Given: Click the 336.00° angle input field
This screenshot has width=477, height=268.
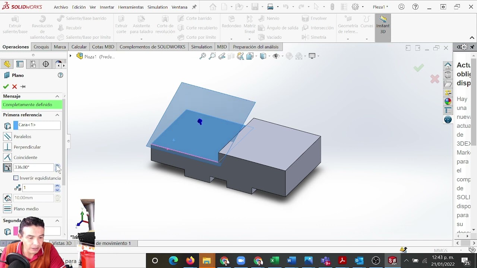Looking at the screenshot, I should point(34,167).
